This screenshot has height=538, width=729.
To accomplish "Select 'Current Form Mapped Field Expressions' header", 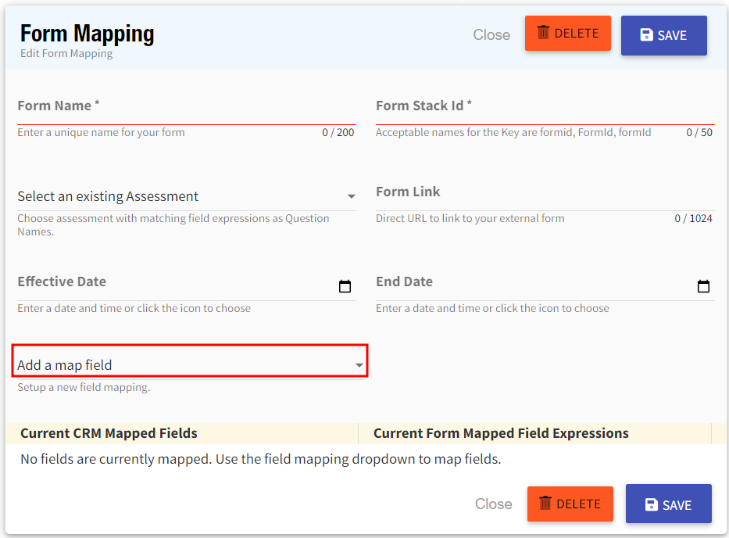I will tap(501, 433).
